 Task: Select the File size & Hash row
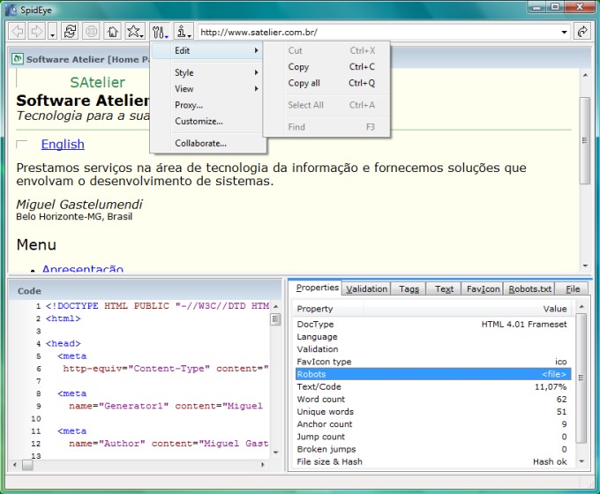tap(433, 462)
